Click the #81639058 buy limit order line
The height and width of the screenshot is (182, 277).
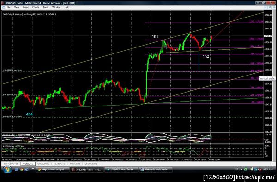tap(132, 71)
